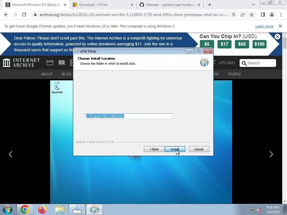
Task: Open Internet Archive home logo
Action: [21, 63]
